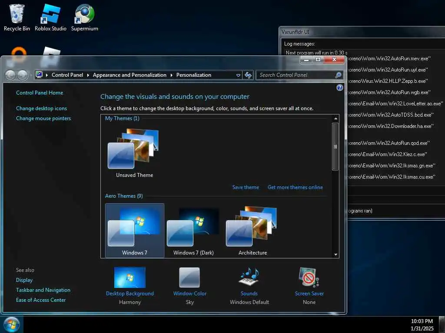Image resolution: width=445 pixels, height=333 pixels.
Task: Open the blue Help question mark
Action: click(340, 88)
